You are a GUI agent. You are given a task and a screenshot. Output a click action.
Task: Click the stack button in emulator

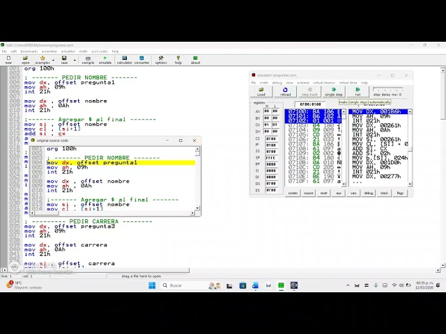384,193
